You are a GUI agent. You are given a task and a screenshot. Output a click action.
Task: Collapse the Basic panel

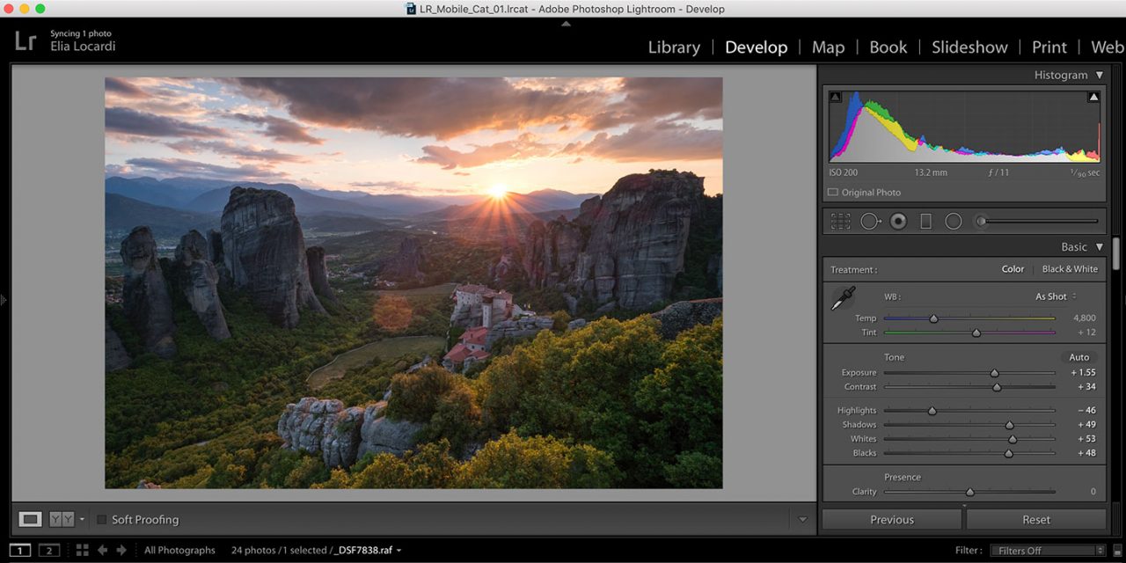(1099, 247)
